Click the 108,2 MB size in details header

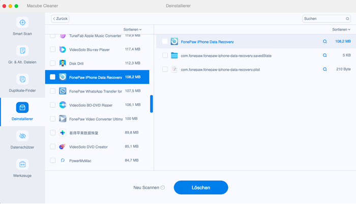pos(343,41)
